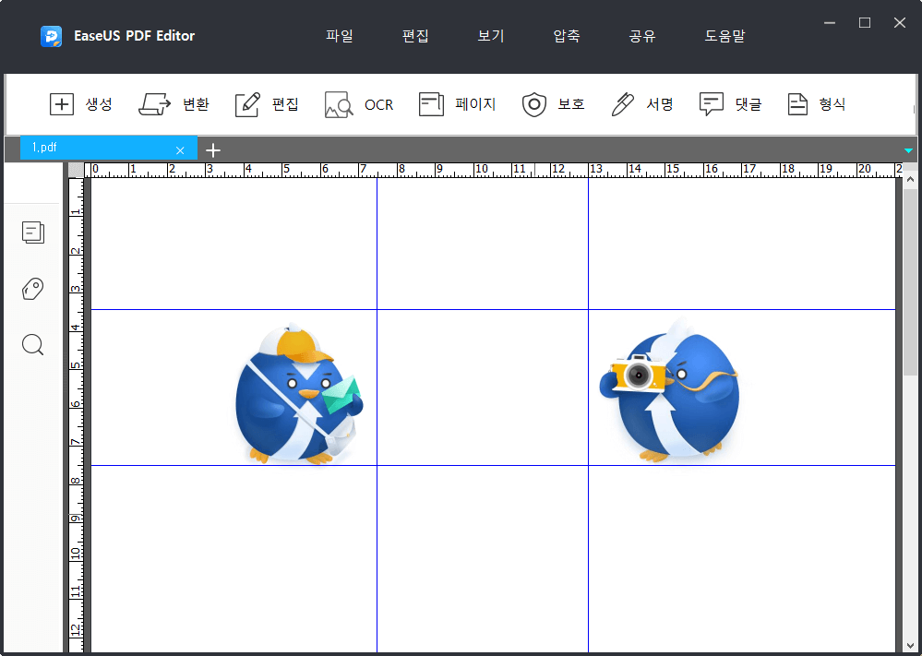Screen dimensions: 922x656
Task: Open the bookmarks sidebar panel
Action: point(33,289)
